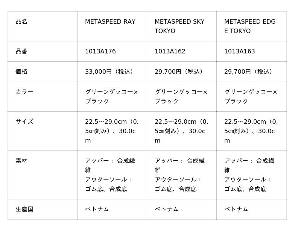Select the 素材 row label
This screenshot has width=301, height=231.
point(21,161)
